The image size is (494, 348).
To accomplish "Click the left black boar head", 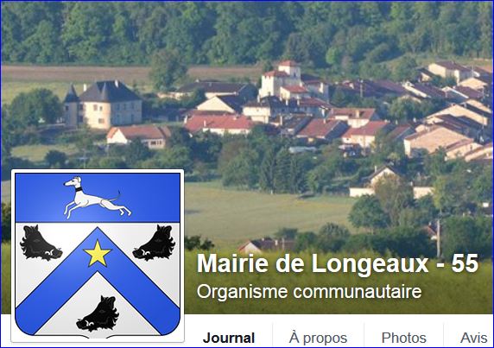I will 41,243.
